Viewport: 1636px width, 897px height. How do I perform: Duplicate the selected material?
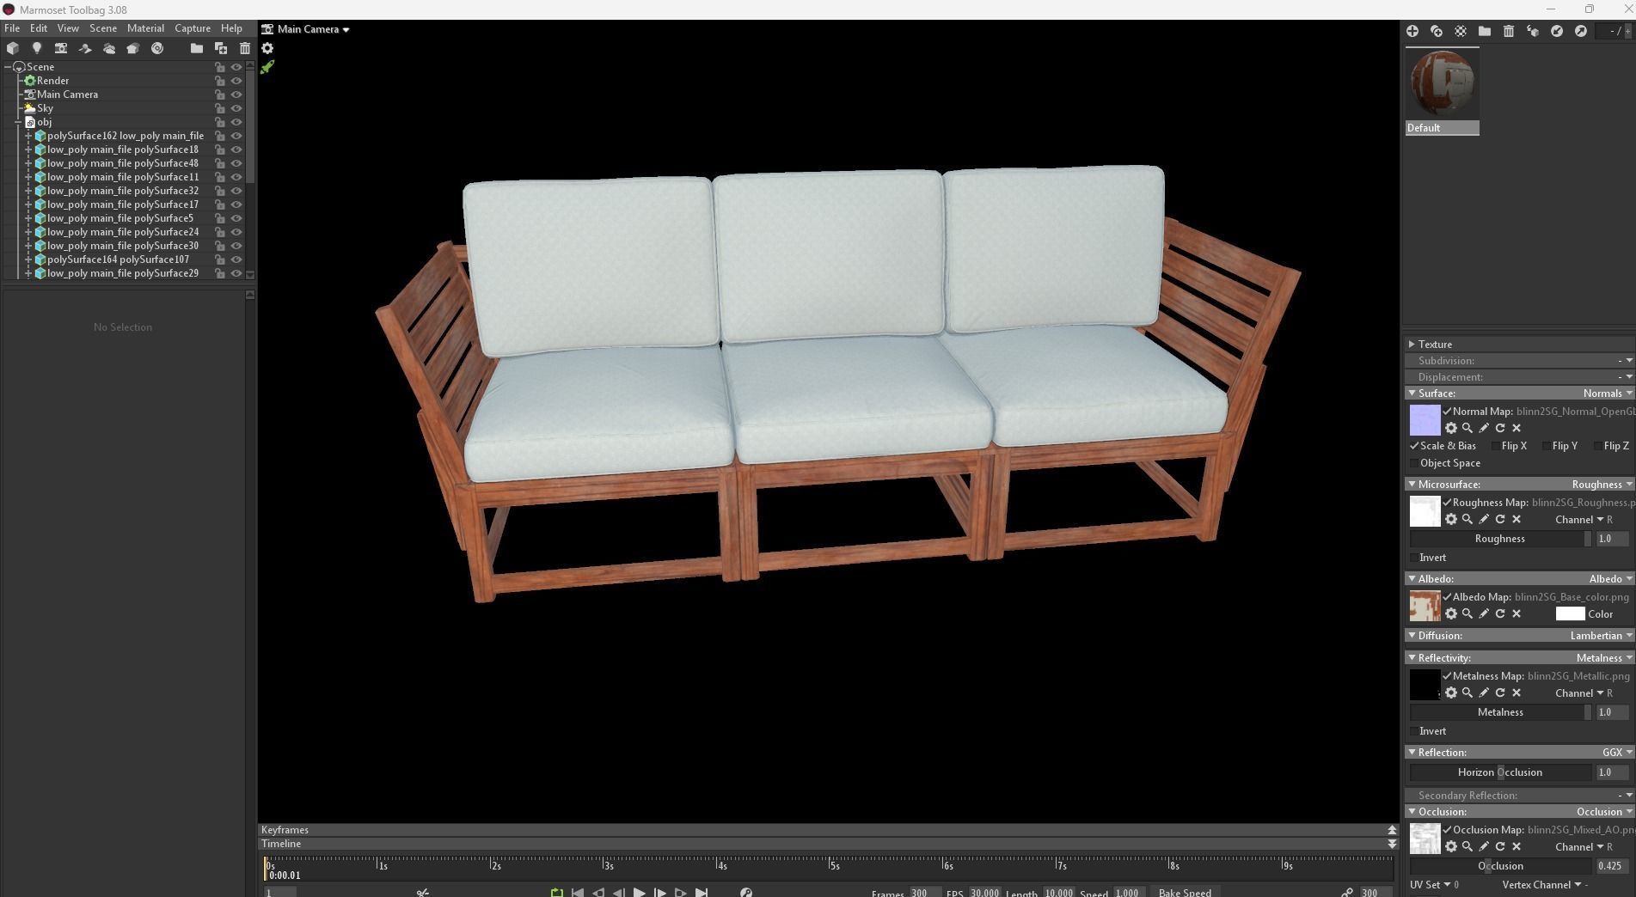click(1437, 31)
